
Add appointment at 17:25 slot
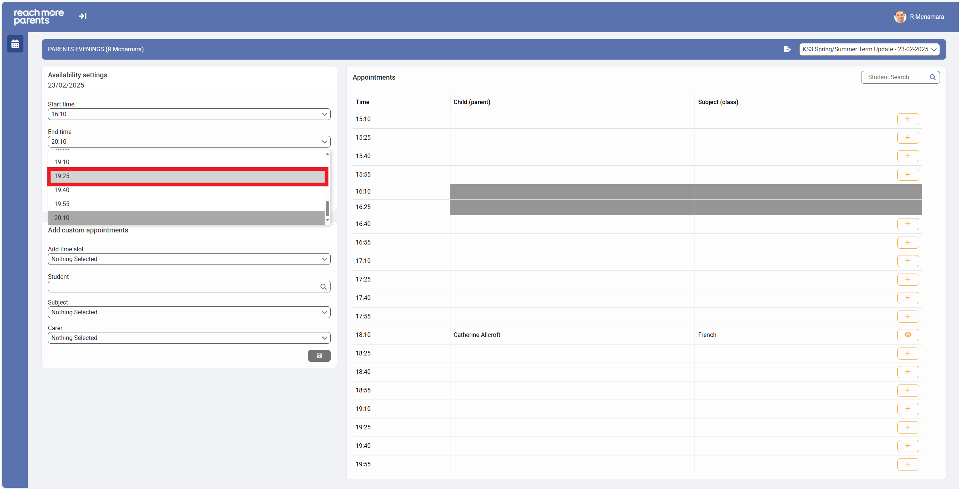point(908,280)
